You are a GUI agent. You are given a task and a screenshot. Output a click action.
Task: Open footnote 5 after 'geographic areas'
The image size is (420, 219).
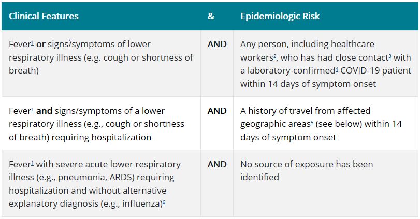point(312,122)
